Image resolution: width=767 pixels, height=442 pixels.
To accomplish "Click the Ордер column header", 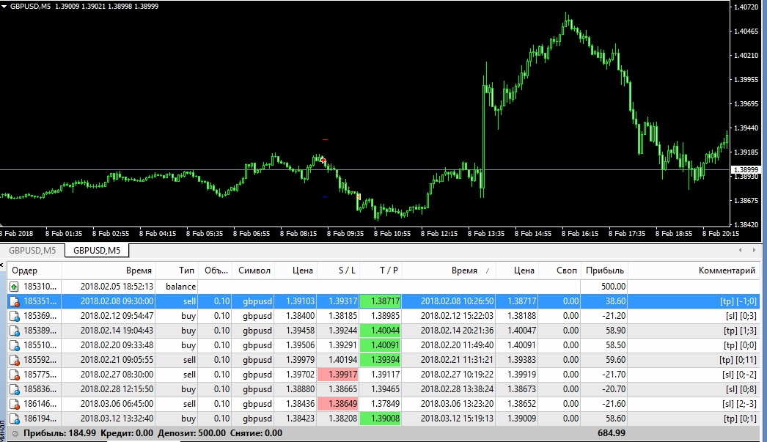I will click(33, 270).
